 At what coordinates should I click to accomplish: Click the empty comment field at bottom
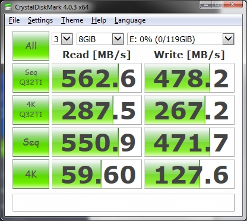coord(123,203)
